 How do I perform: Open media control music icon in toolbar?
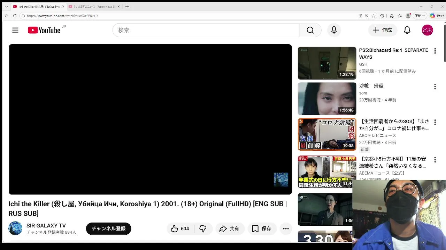click(x=392, y=16)
